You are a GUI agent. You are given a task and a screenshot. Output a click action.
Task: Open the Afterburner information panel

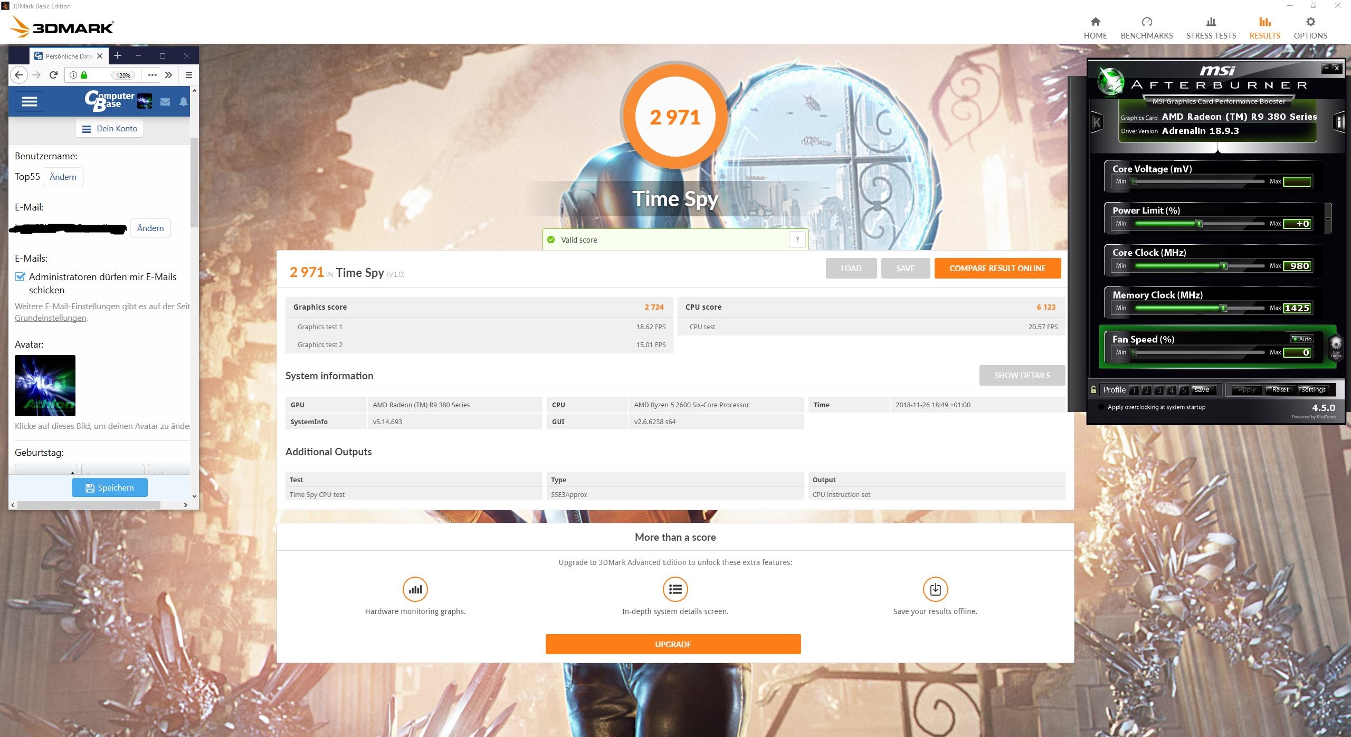click(1339, 122)
